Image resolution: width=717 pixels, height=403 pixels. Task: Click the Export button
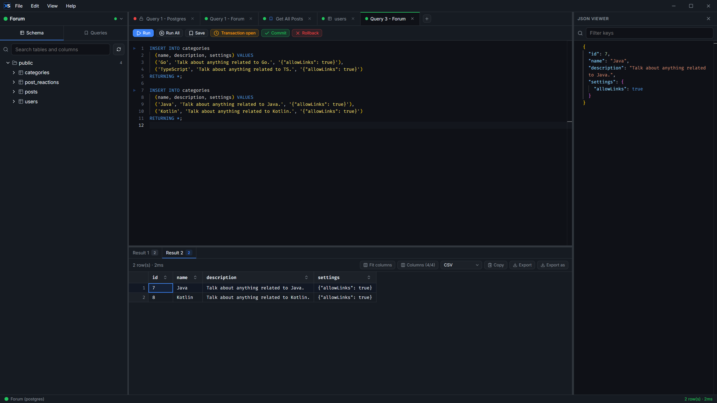pyautogui.click(x=522, y=265)
